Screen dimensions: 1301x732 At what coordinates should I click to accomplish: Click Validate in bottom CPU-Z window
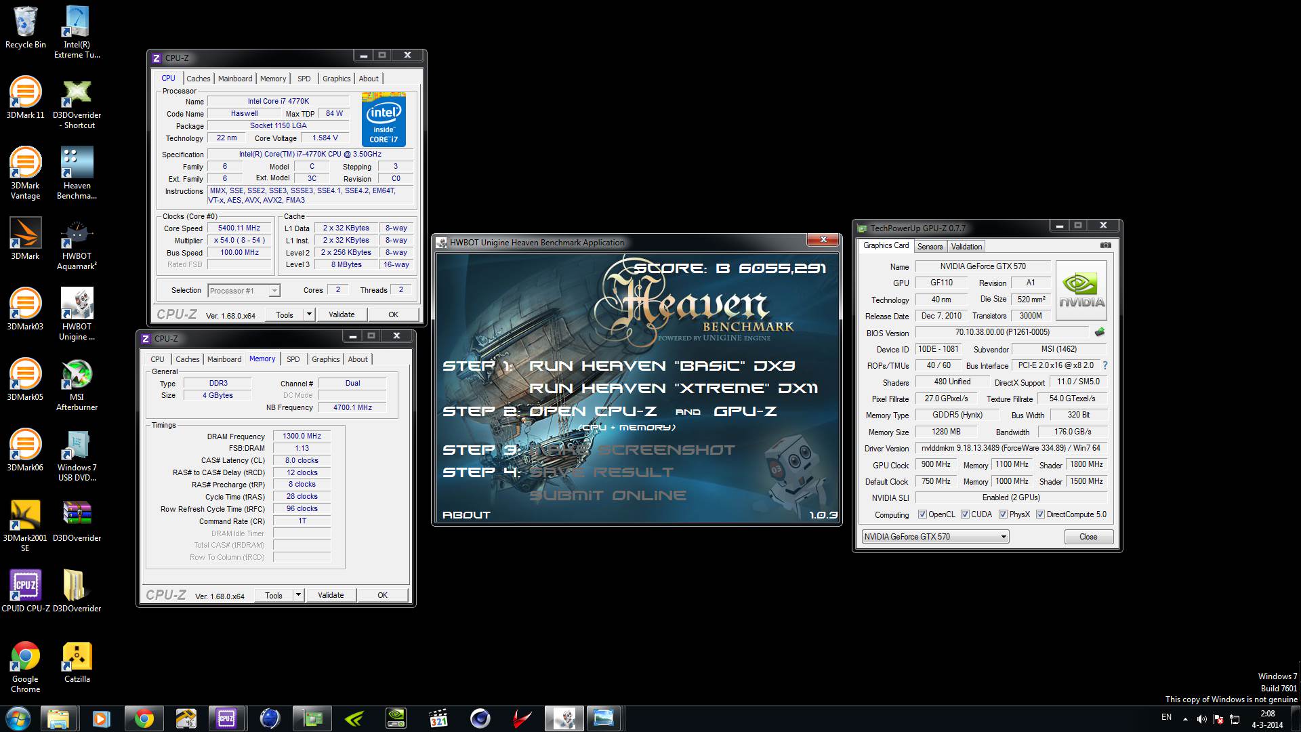pos(331,595)
